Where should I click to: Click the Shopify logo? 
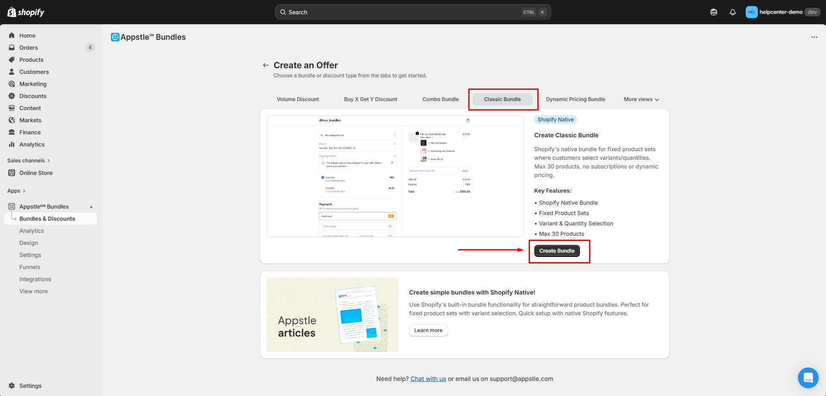(26, 12)
